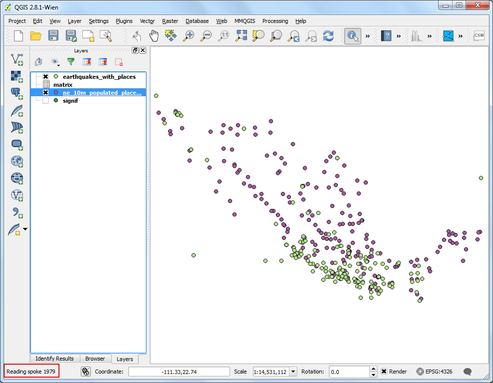Click the Coordinate input field
The height and width of the screenshot is (383, 493).
point(179,372)
